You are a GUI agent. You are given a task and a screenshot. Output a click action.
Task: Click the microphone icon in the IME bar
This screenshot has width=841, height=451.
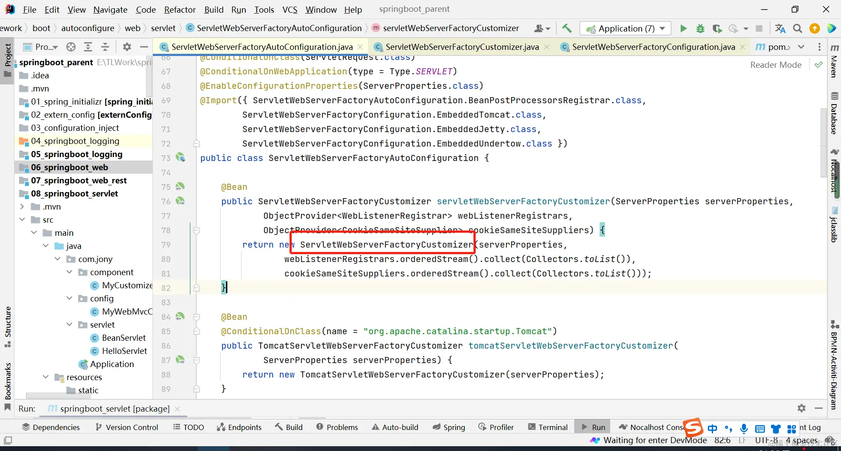click(x=744, y=429)
